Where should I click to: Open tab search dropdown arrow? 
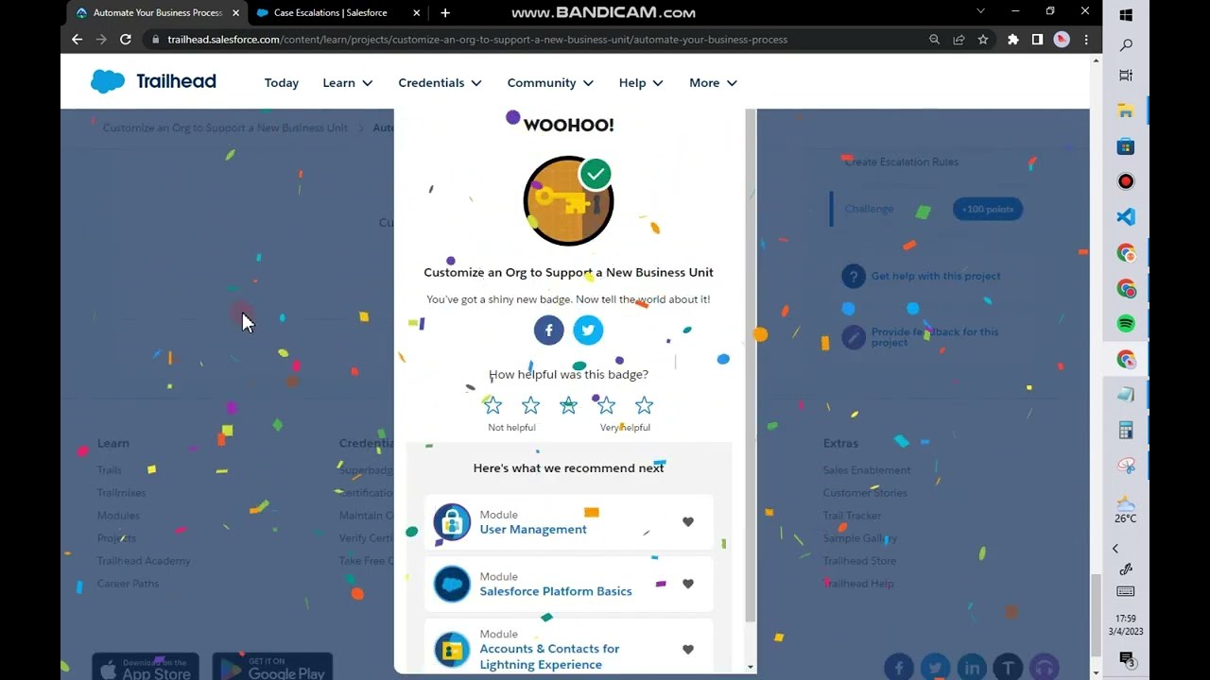[980, 12]
